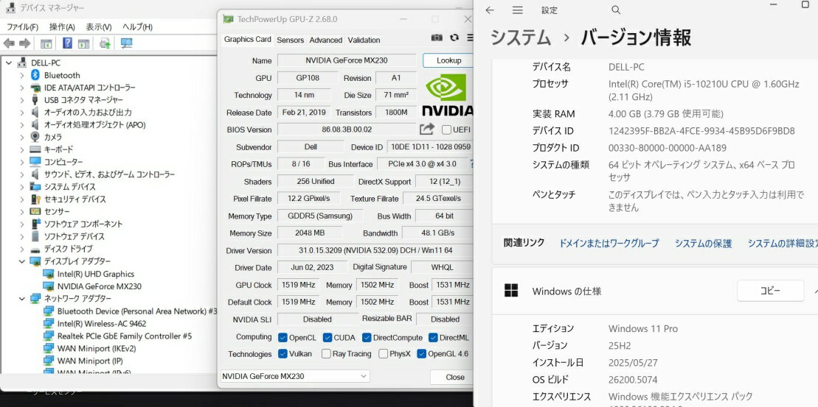Open the search icon in Settings
This screenshot has width=818, height=407.
tap(616, 10)
